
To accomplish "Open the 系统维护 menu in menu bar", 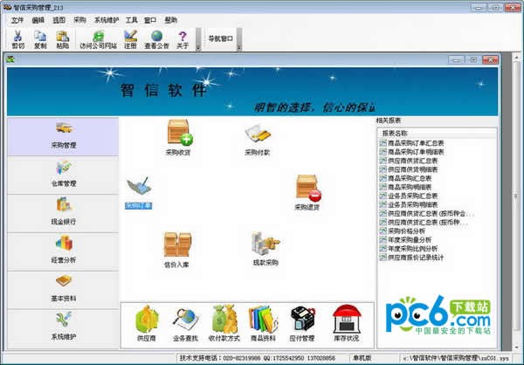I will [x=107, y=20].
